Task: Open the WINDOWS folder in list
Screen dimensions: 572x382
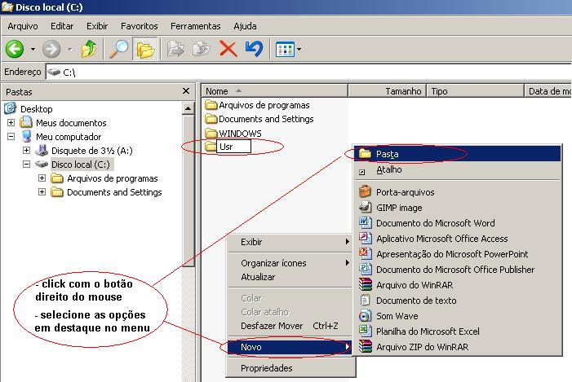Action: coord(240,134)
